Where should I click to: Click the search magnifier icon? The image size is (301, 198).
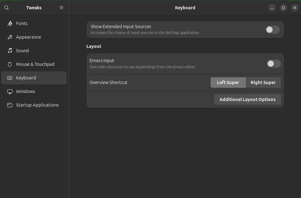coord(6,7)
